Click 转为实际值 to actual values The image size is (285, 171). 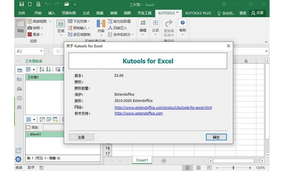pyautogui.click(x=119, y=21)
